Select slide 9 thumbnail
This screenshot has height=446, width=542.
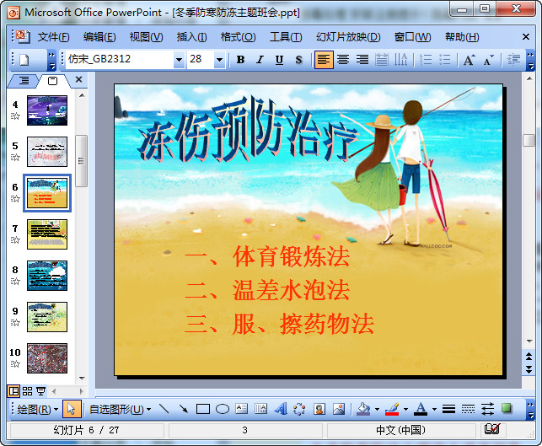47,317
